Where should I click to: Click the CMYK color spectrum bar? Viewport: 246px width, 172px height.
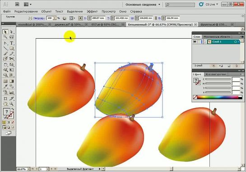218,97
